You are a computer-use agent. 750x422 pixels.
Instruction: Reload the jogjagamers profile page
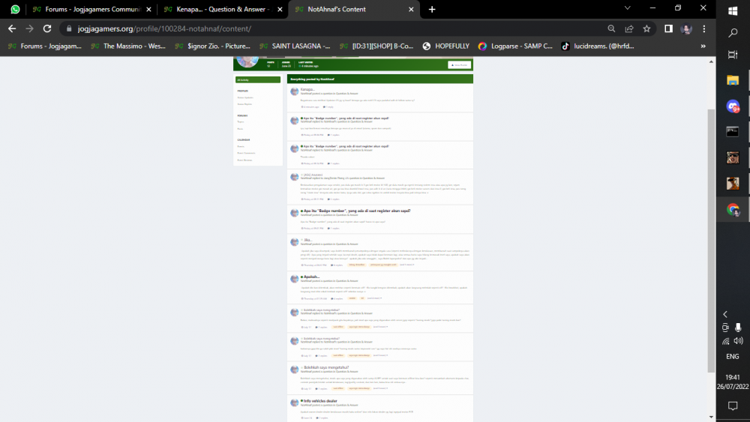coord(46,28)
